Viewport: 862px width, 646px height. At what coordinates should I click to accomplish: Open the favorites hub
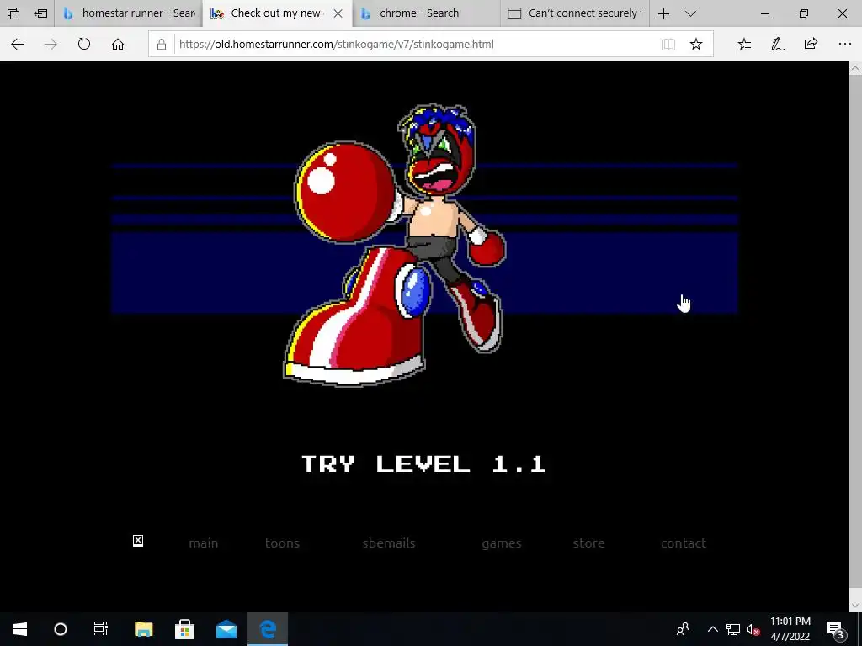744,44
